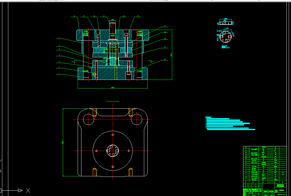Select part callout number 9
The width and height of the screenshot is (291, 196).
pyautogui.click(x=84, y=16)
